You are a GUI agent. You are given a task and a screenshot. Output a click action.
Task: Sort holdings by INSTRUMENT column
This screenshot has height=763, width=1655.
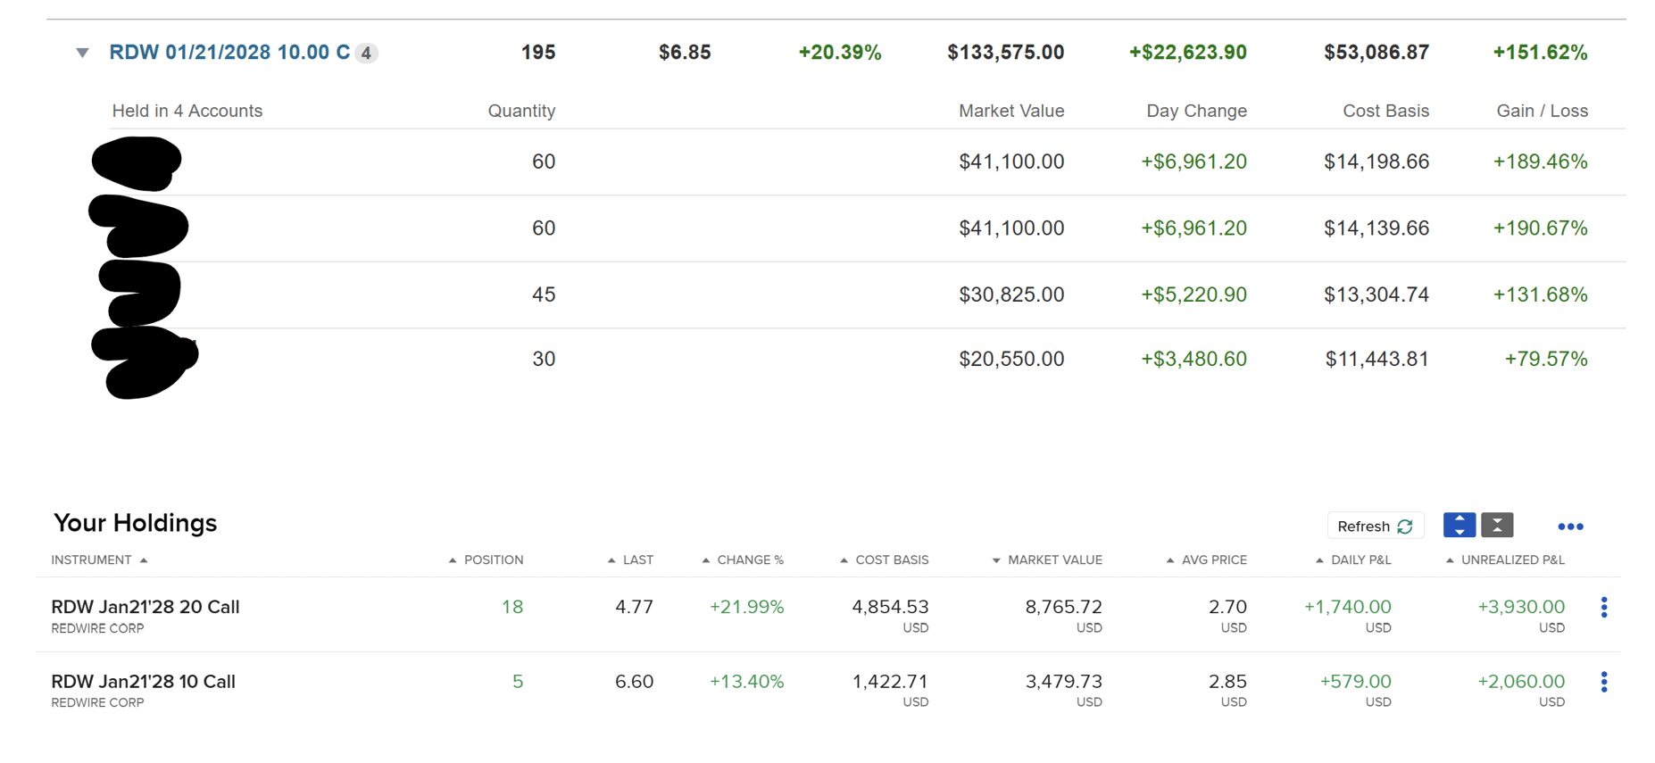(x=92, y=560)
